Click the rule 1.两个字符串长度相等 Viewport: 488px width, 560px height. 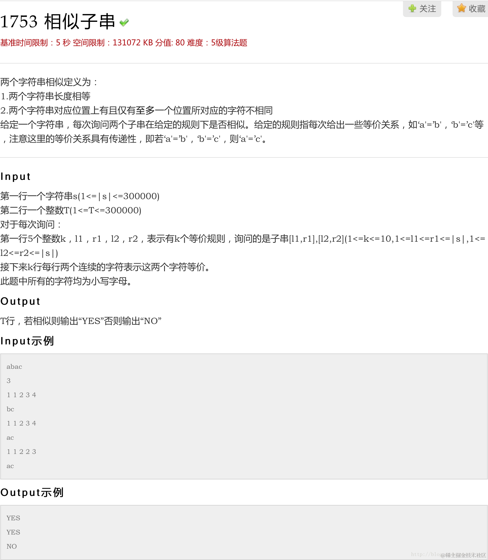45,96
